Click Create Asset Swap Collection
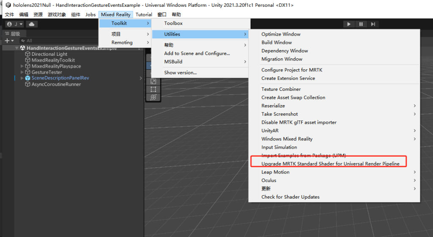Image resolution: width=433 pixels, height=237 pixels. point(334,98)
